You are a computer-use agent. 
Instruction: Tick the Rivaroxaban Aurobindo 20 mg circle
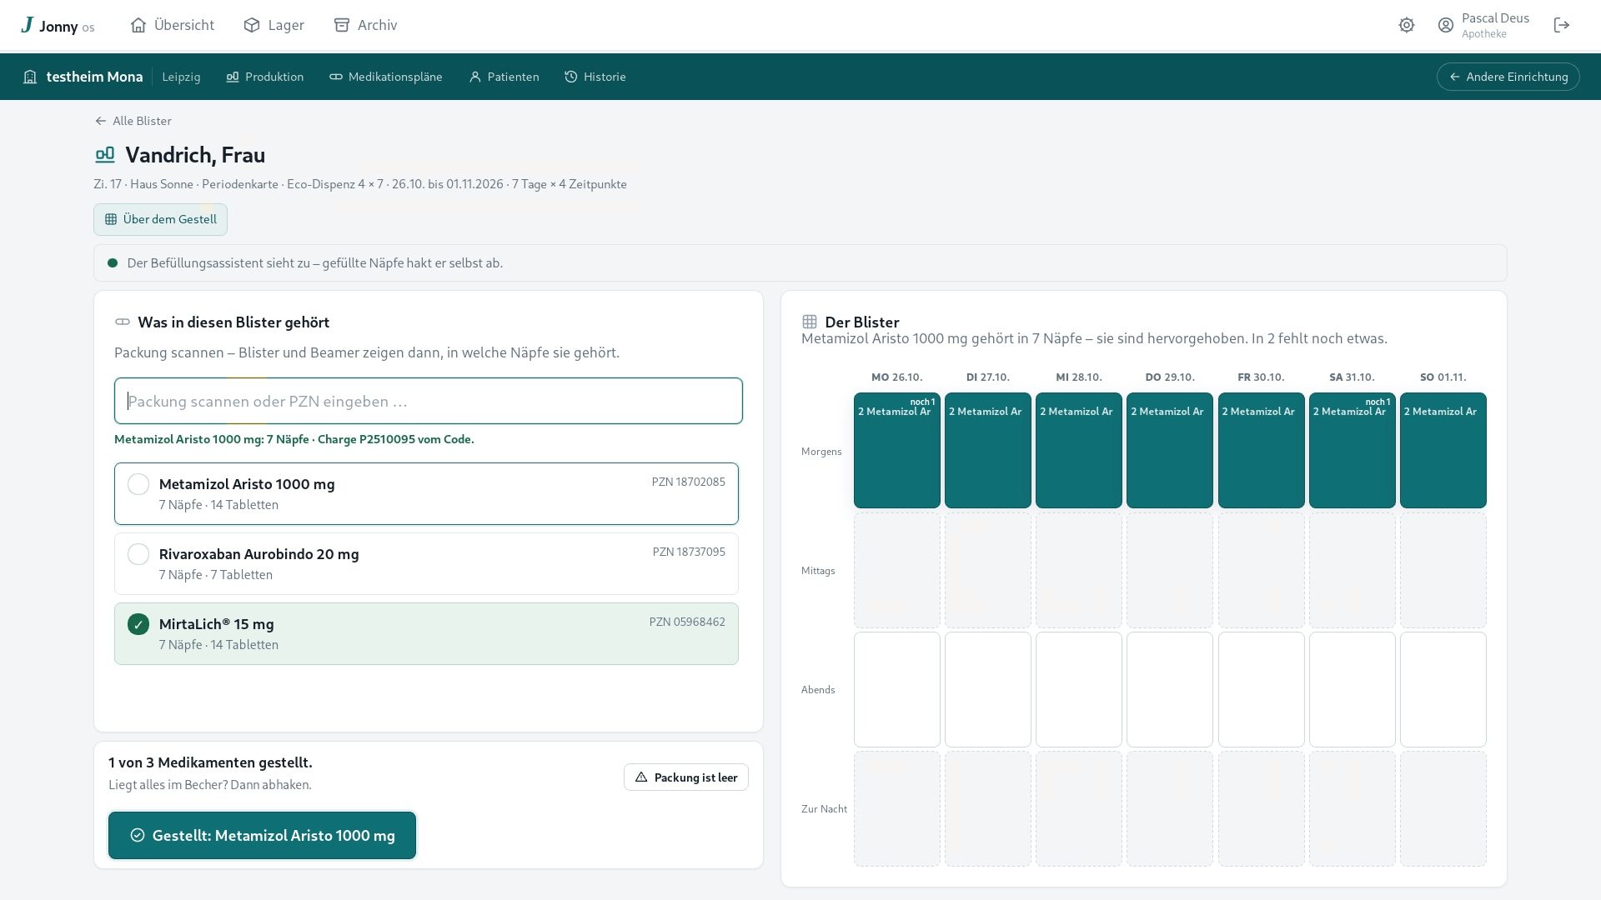click(x=138, y=554)
